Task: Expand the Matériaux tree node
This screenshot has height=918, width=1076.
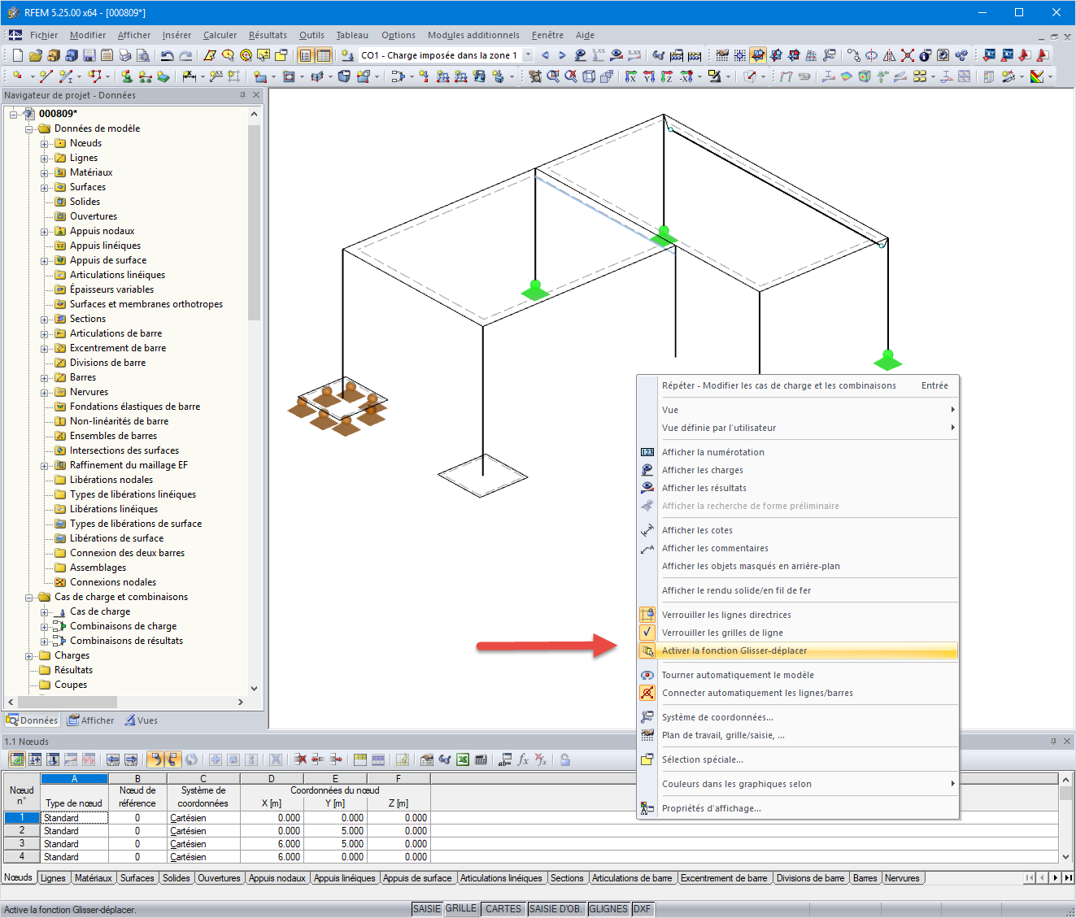Action: tap(45, 172)
